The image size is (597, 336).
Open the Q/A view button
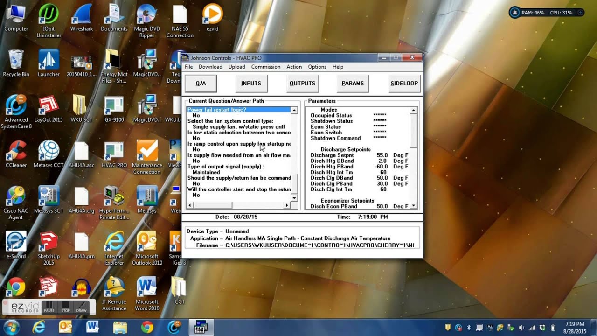[x=201, y=84]
